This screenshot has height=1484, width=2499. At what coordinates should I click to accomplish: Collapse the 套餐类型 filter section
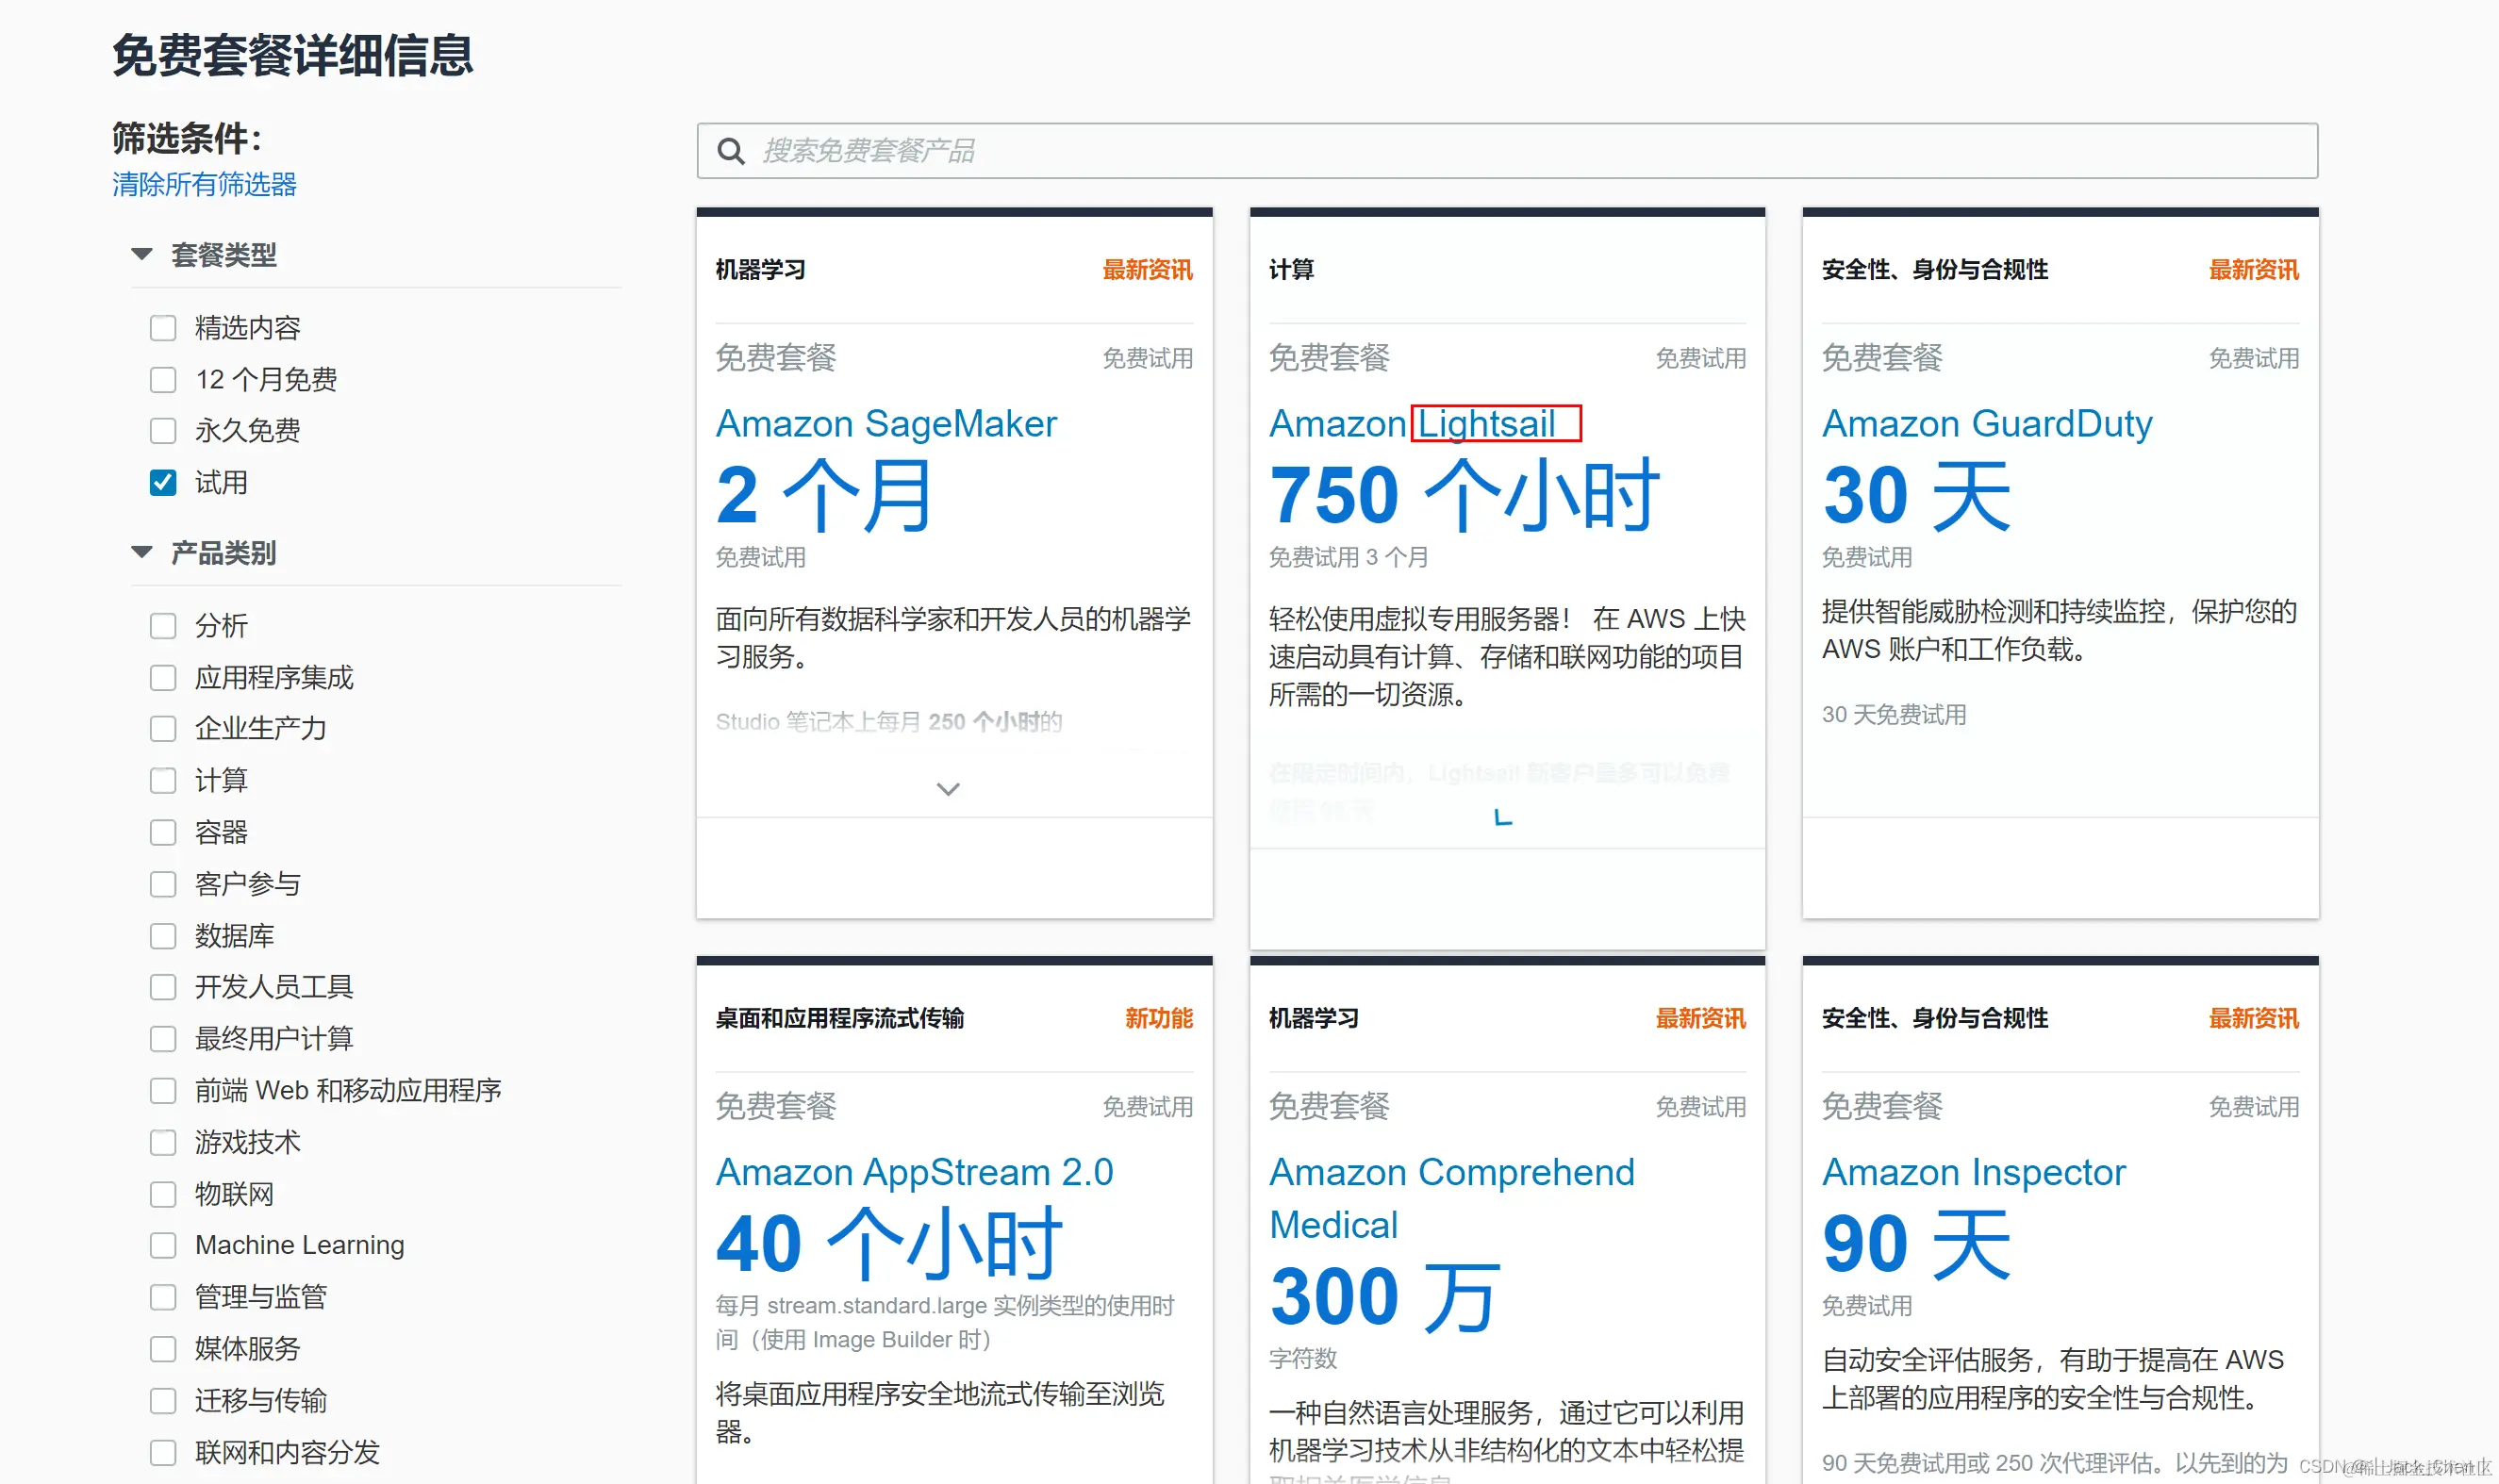142,255
